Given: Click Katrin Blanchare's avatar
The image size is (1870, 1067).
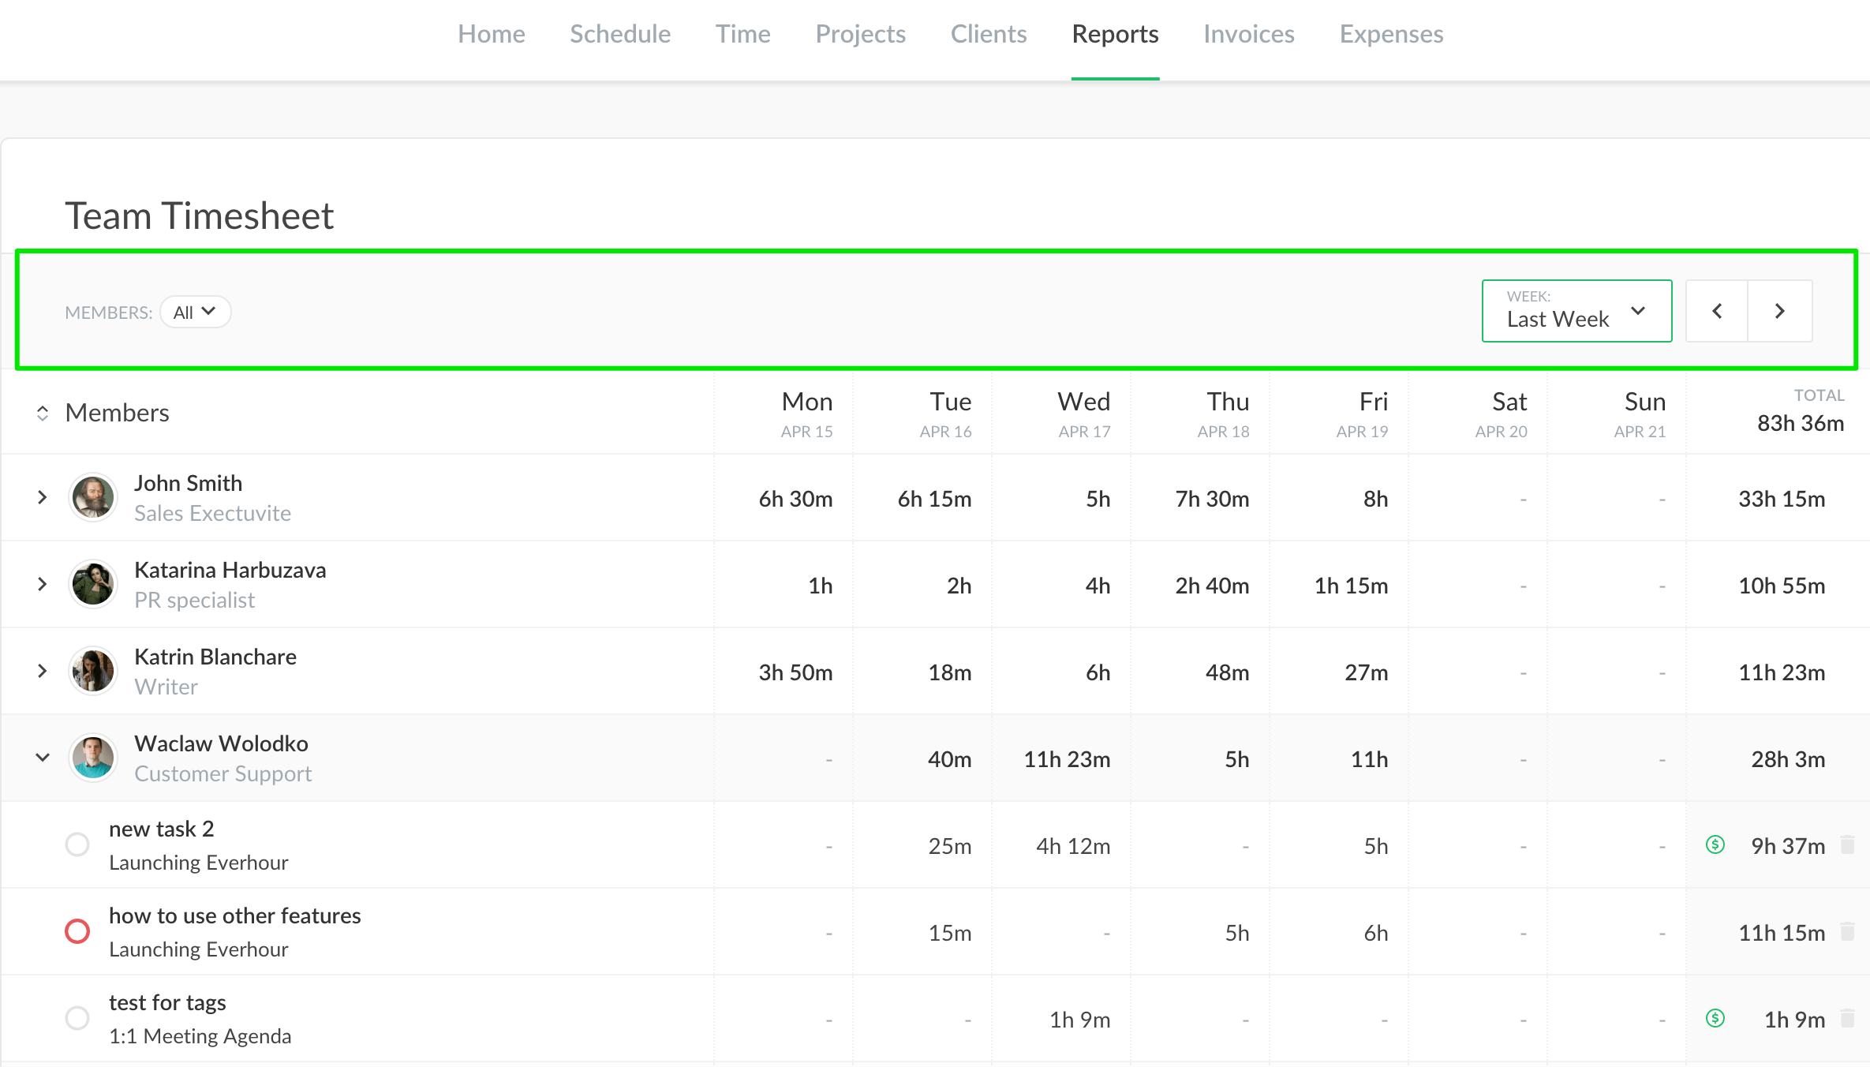Looking at the screenshot, I should [93, 671].
